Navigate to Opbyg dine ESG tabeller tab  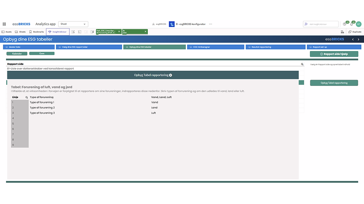(155, 47)
